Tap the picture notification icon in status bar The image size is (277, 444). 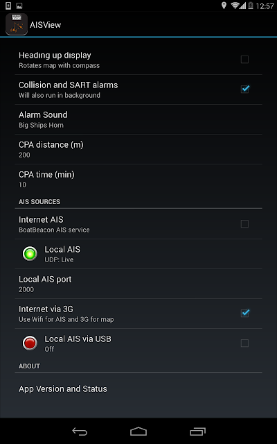[x=19, y=6]
